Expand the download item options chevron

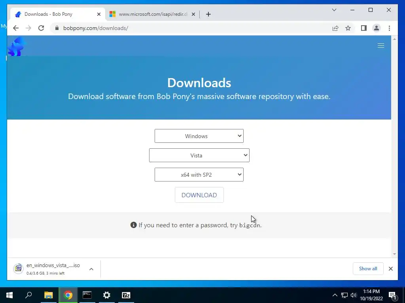[x=91, y=269]
